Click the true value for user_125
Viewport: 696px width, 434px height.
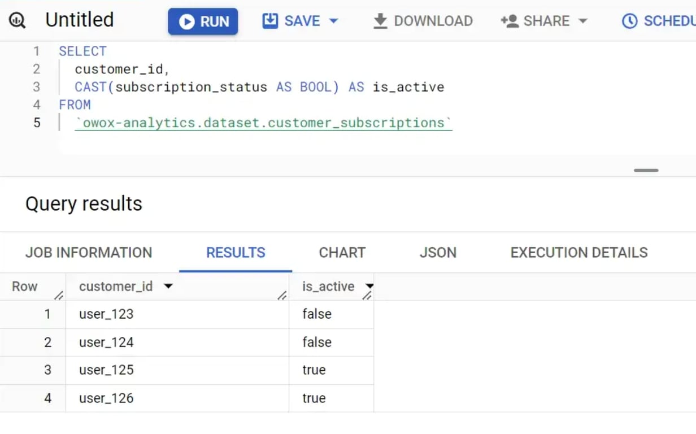pyautogui.click(x=314, y=370)
